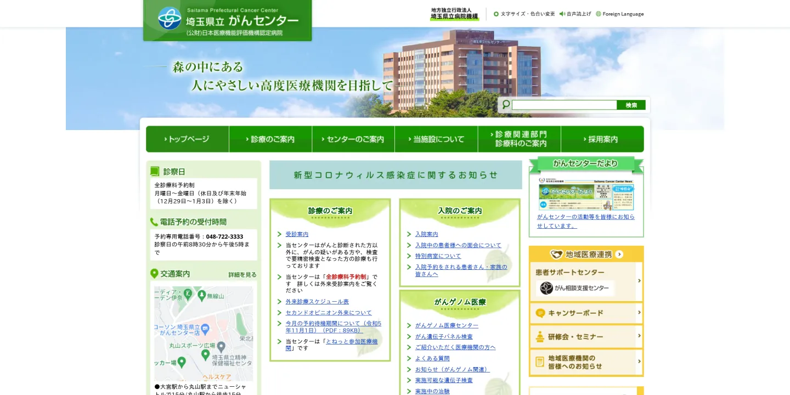This screenshot has height=395, width=790.
Task: Open the 特別病室について link
Action: point(438,256)
